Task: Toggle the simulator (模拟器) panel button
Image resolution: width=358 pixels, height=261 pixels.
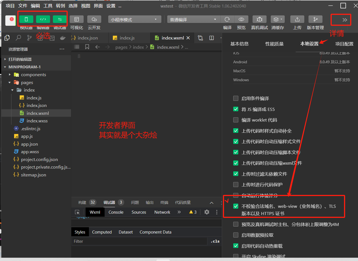Action: tap(26, 19)
